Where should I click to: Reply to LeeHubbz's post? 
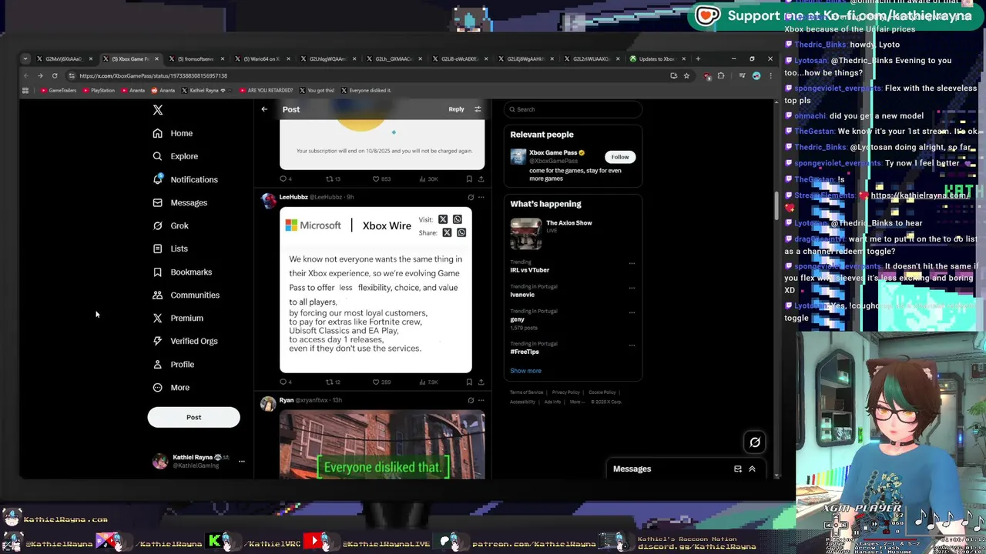point(284,382)
